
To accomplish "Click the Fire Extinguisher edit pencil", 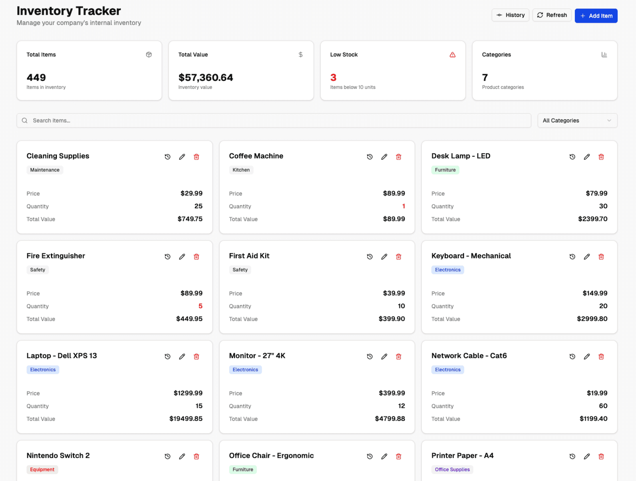I will 182,257.
